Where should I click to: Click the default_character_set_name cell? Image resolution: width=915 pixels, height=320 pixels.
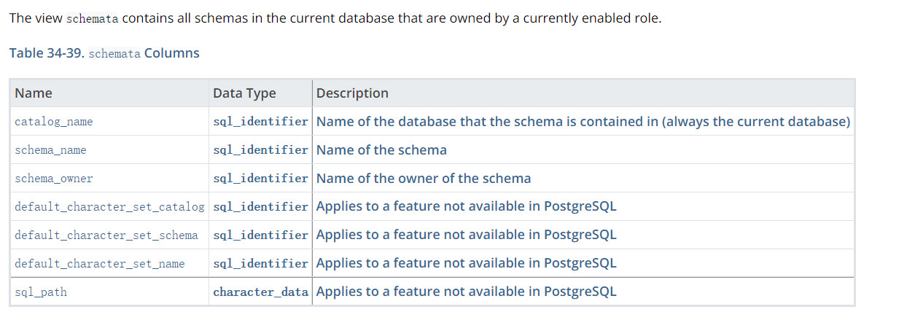100,264
